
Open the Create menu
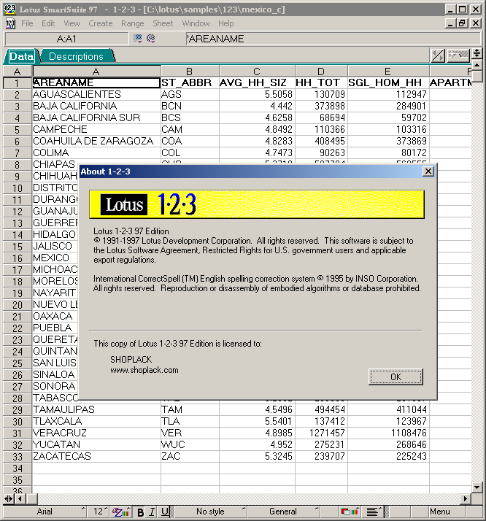[100, 23]
